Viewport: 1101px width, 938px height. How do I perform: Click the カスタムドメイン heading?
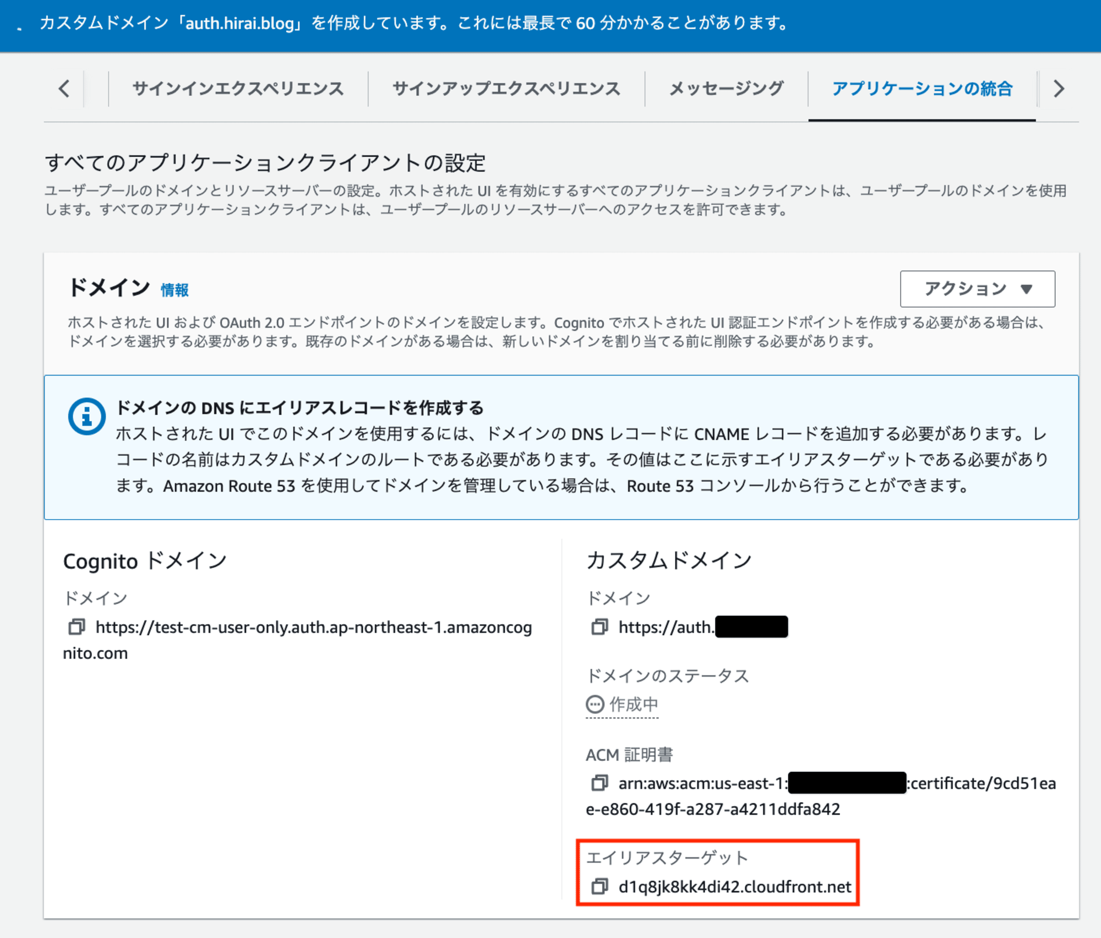[x=669, y=560]
